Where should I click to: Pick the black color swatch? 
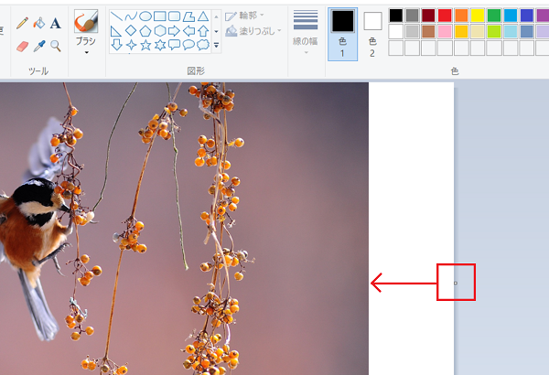click(396, 16)
